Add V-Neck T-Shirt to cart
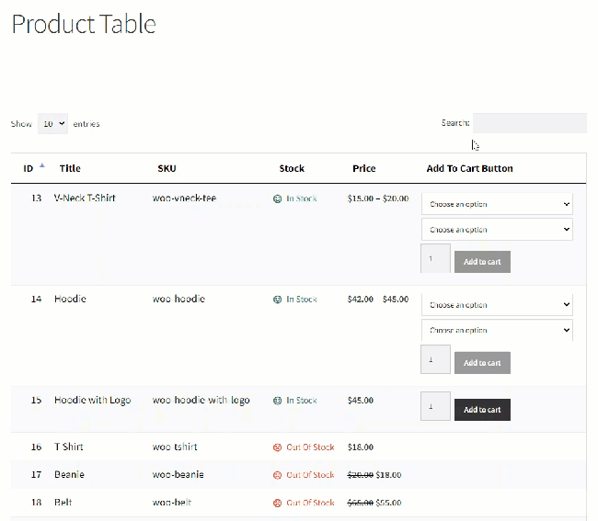 pos(482,262)
